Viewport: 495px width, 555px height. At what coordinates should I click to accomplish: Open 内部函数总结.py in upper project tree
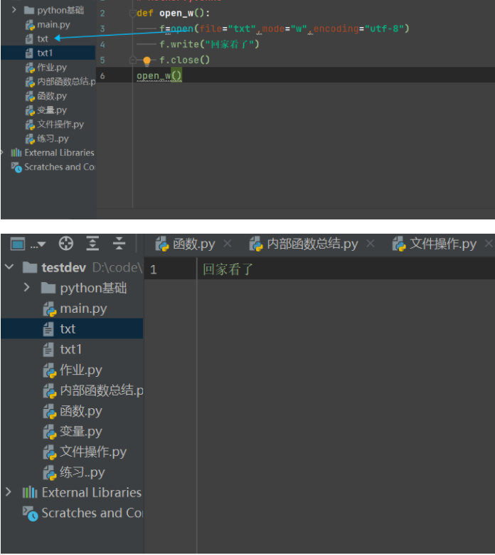[60, 81]
